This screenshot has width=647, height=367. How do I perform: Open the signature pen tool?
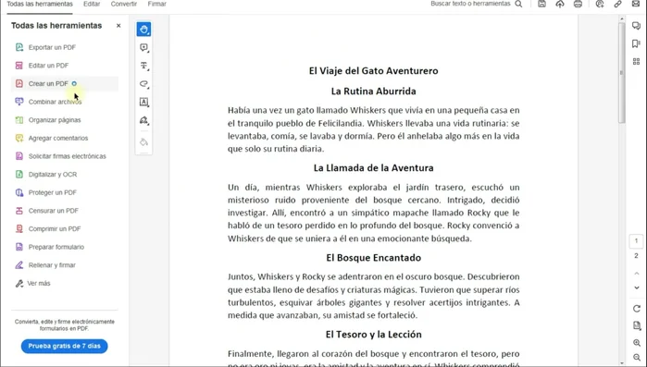coord(143,120)
